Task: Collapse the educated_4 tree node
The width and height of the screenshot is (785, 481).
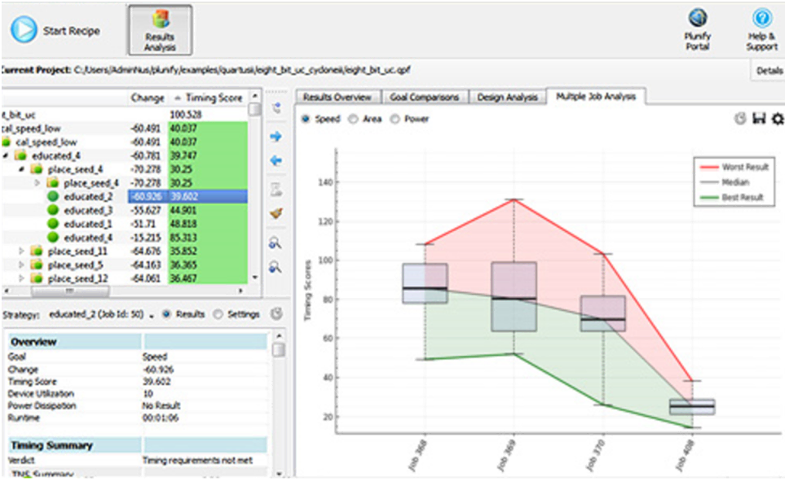Action: click(7, 155)
